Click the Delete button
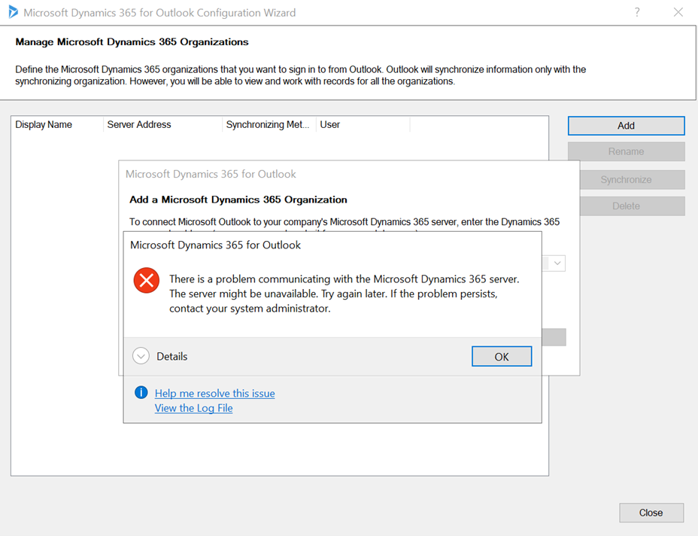 click(632, 206)
